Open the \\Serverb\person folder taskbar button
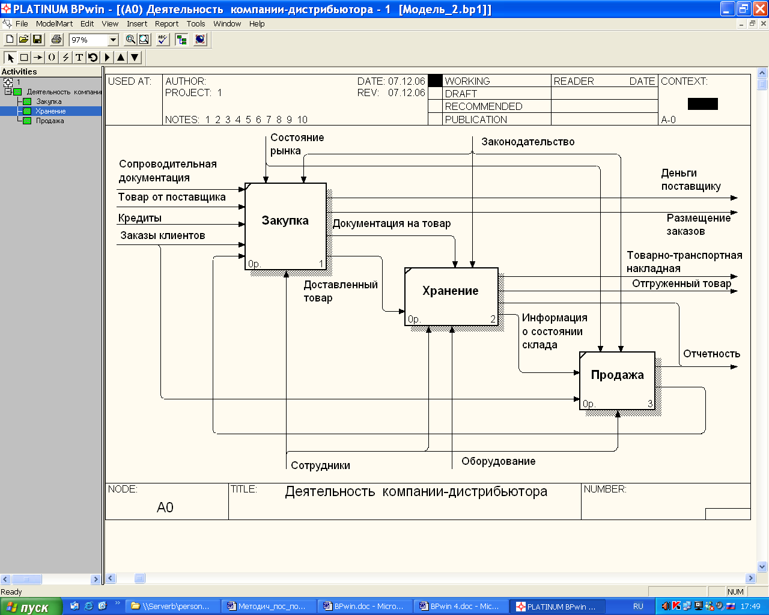769x615 pixels. 172,607
